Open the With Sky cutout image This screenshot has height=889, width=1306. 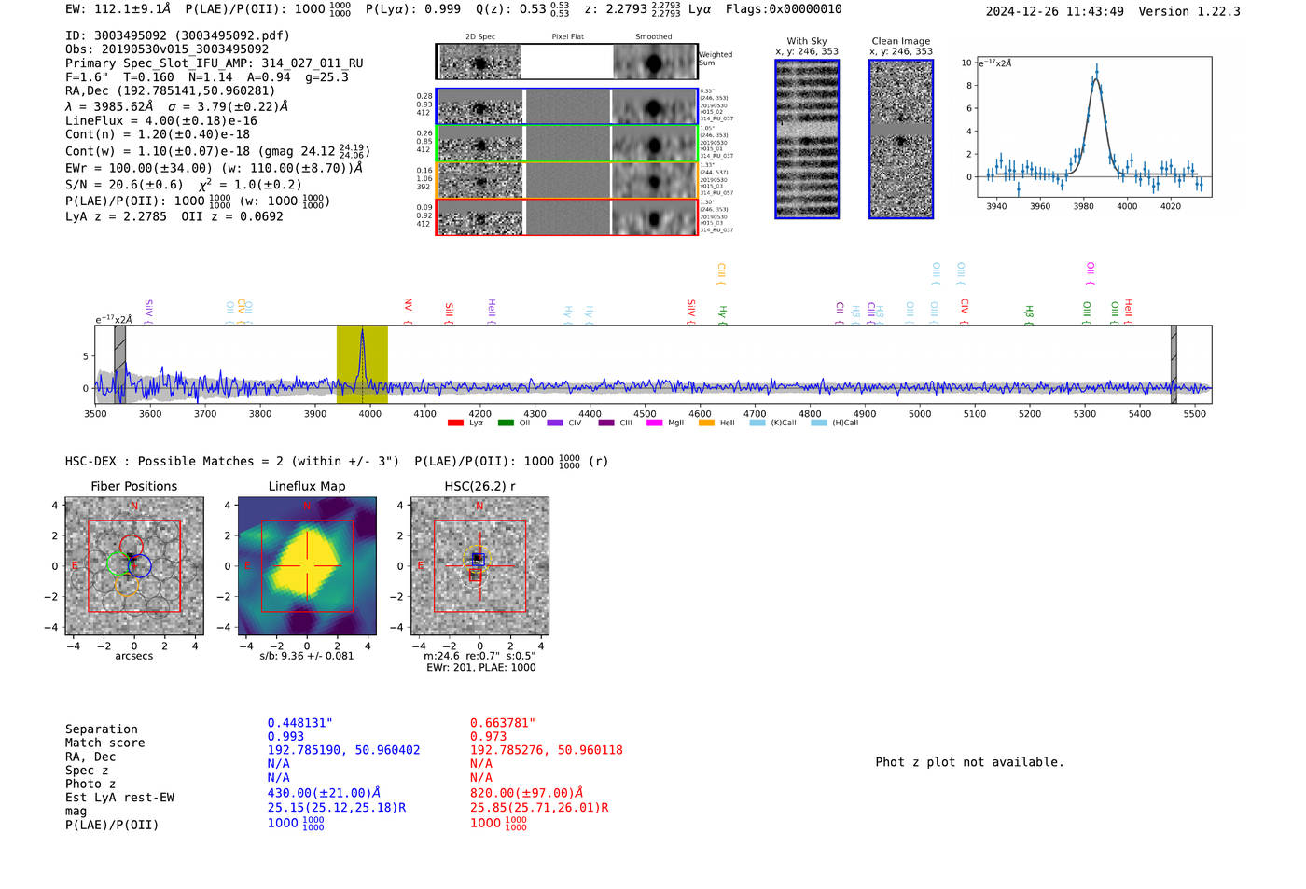coord(807,139)
